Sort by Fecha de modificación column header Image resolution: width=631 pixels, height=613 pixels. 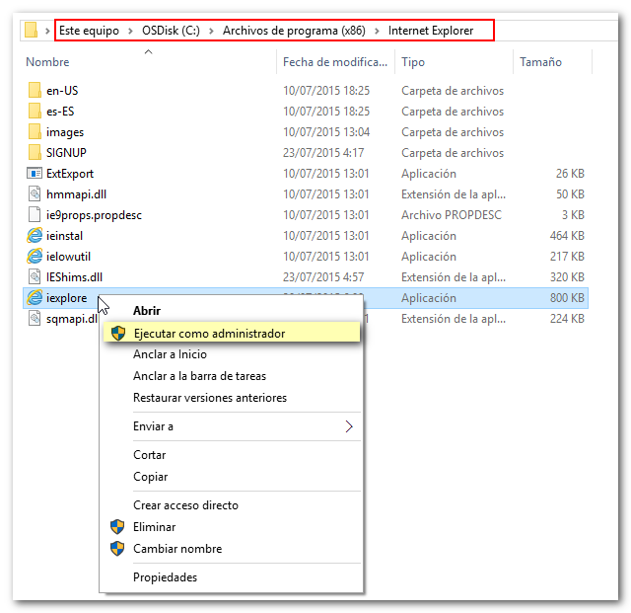[x=335, y=61]
